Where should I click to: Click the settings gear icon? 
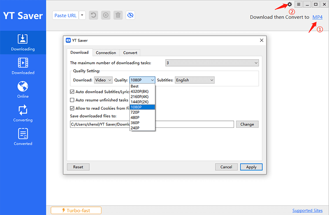(290, 4)
